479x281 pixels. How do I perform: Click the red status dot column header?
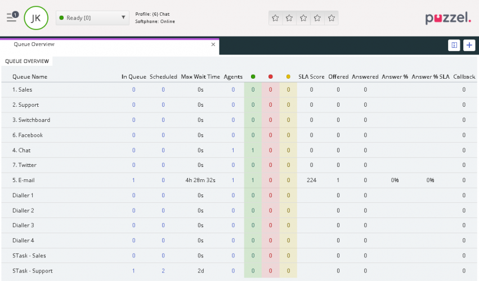coord(271,76)
